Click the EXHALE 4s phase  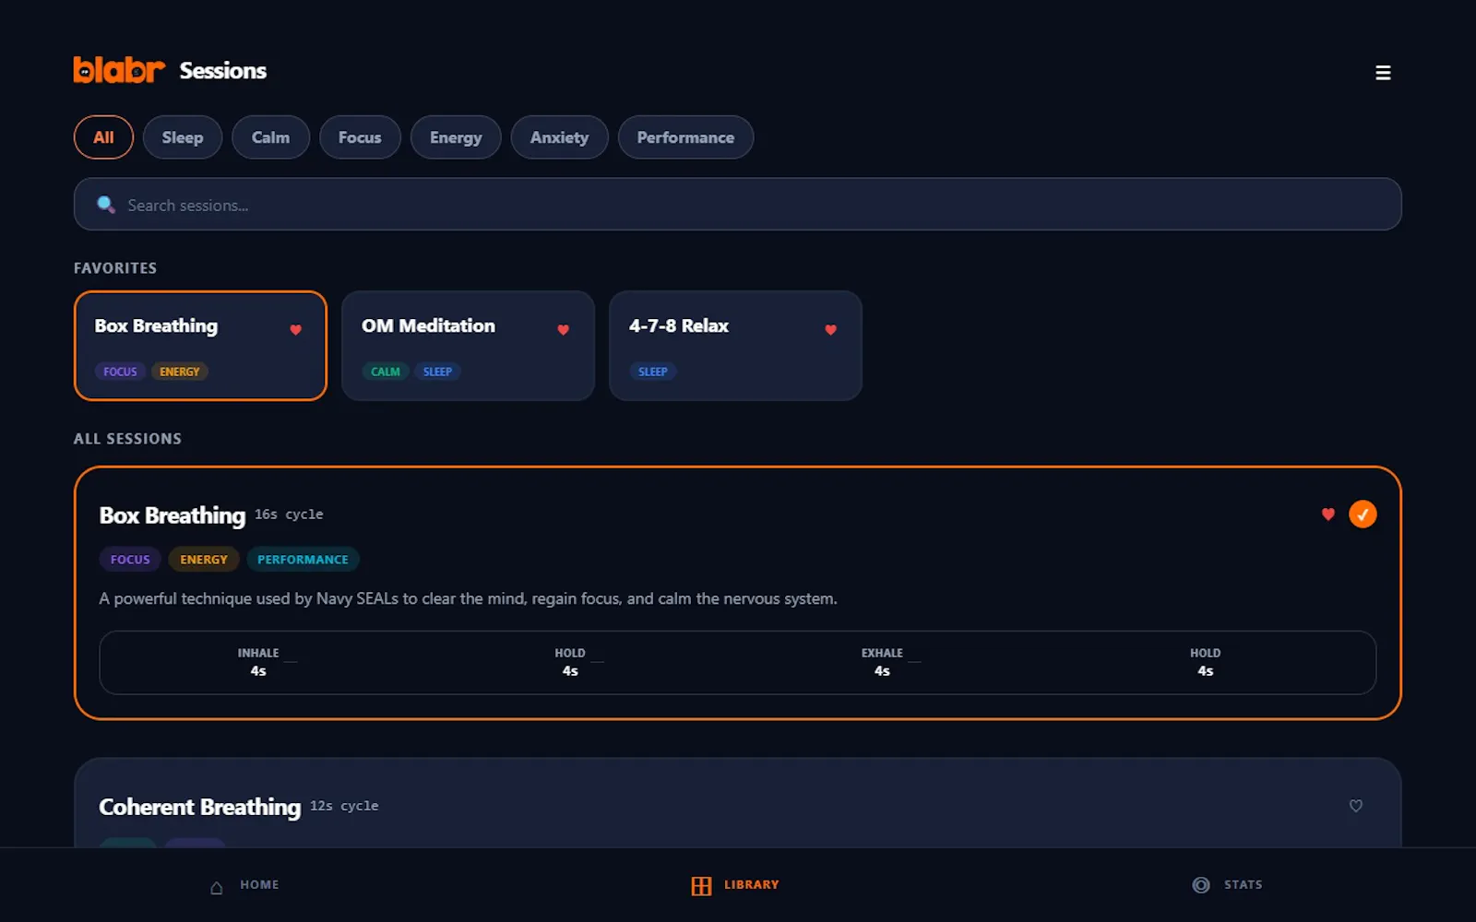[x=882, y=662]
